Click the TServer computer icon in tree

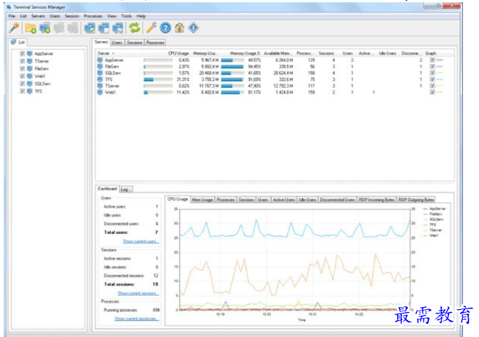[30, 61]
